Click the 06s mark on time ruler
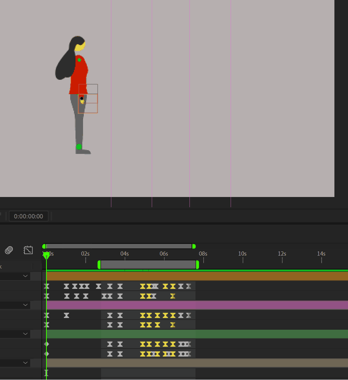The width and height of the screenshot is (348, 380). click(164, 254)
